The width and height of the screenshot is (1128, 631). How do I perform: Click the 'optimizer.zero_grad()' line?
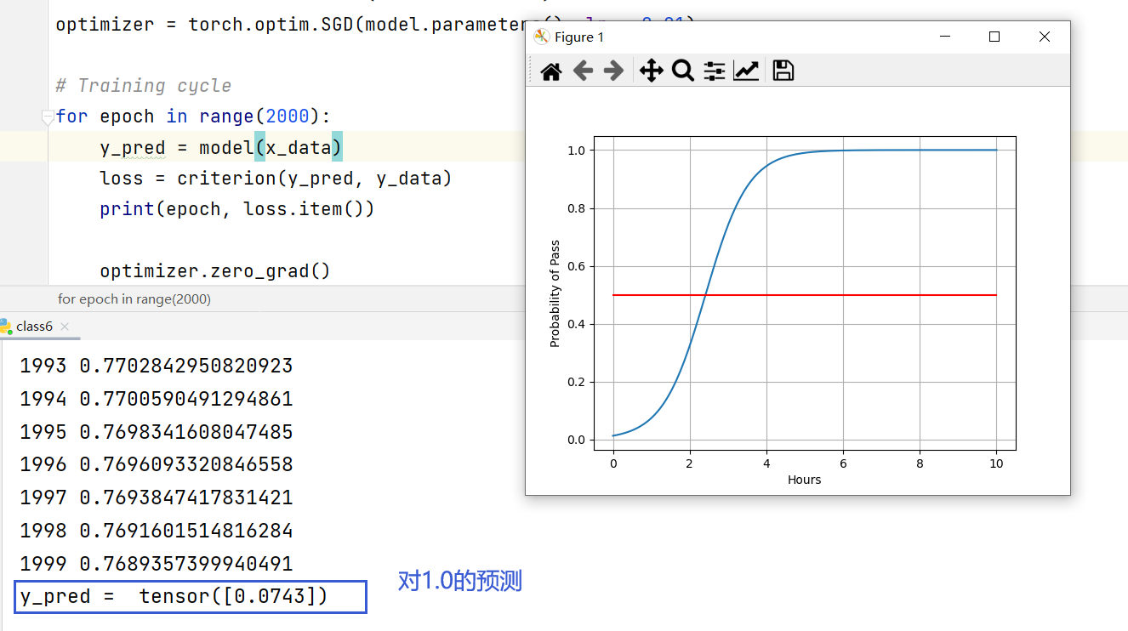[215, 271]
